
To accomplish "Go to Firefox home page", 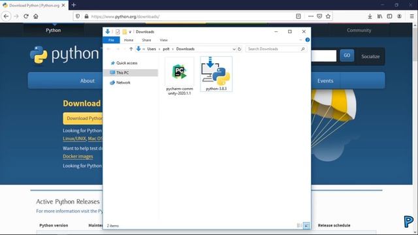I will 36,16.
